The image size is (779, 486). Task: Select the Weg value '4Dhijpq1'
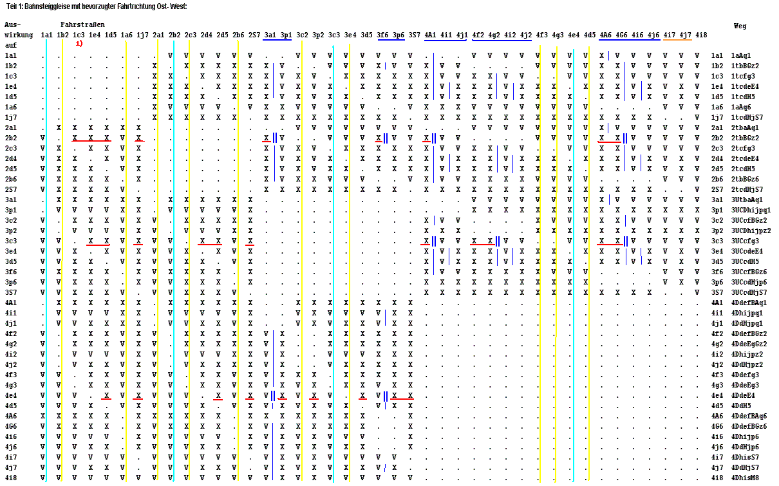[747, 313]
